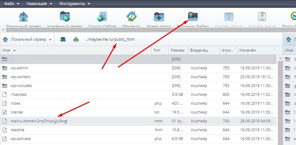Click the 6.8 KB size of wp-activate

coord(178,139)
